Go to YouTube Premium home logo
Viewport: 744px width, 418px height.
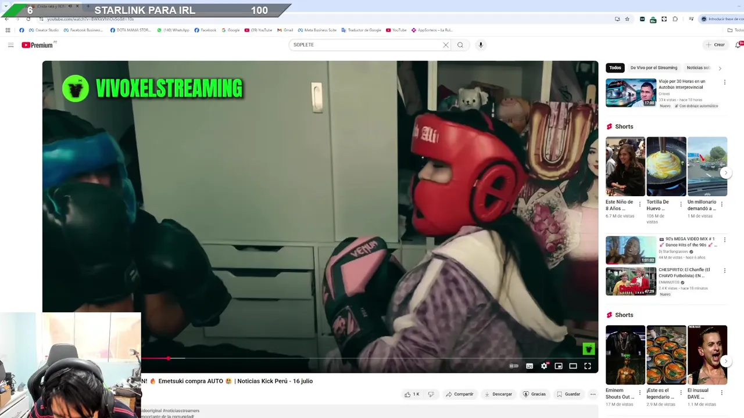[x=38, y=45]
